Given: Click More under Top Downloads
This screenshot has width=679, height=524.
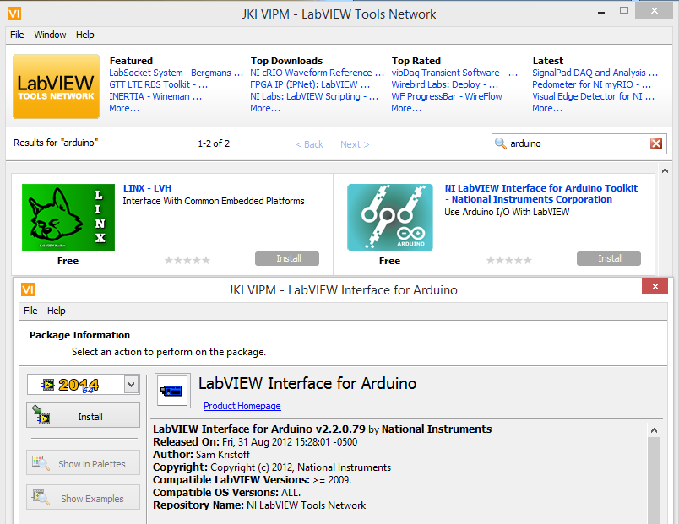Looking at the screenshot, I should (x=265, y=108).
